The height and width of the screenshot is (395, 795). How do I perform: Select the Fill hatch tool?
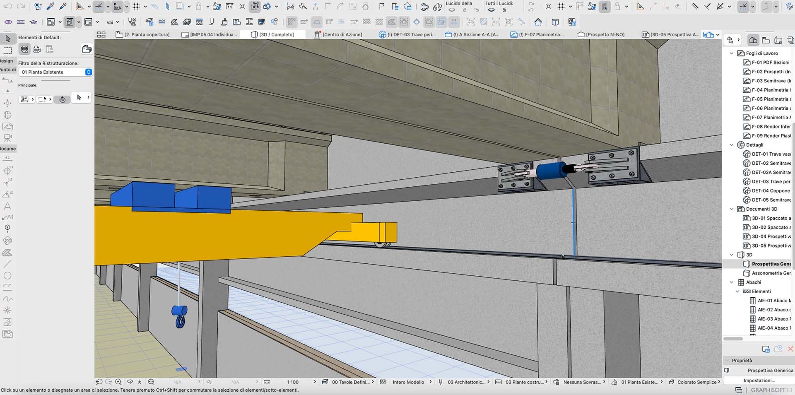click(7, 253)
